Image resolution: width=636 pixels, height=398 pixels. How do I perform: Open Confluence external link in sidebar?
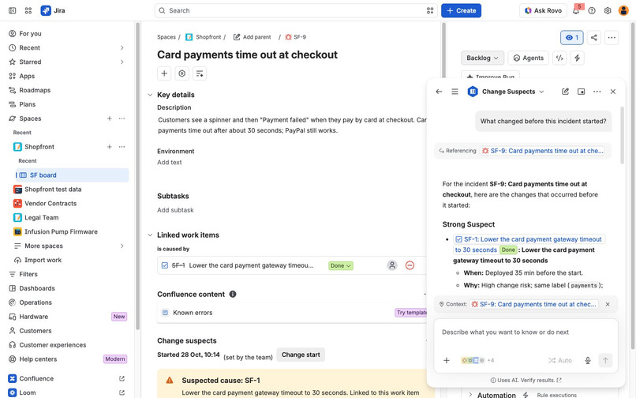122,378
